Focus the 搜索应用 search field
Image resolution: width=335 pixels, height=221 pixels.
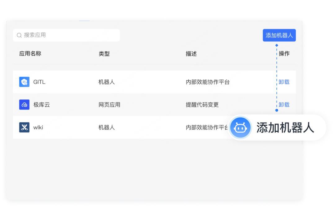[66, 35]
